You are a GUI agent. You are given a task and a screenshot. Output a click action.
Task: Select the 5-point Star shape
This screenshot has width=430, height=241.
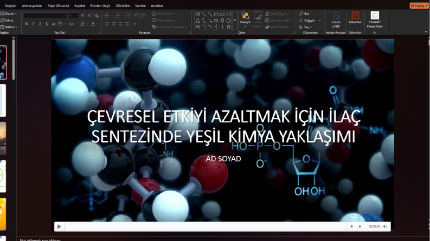pyautogui.click(x=228, y=26)
